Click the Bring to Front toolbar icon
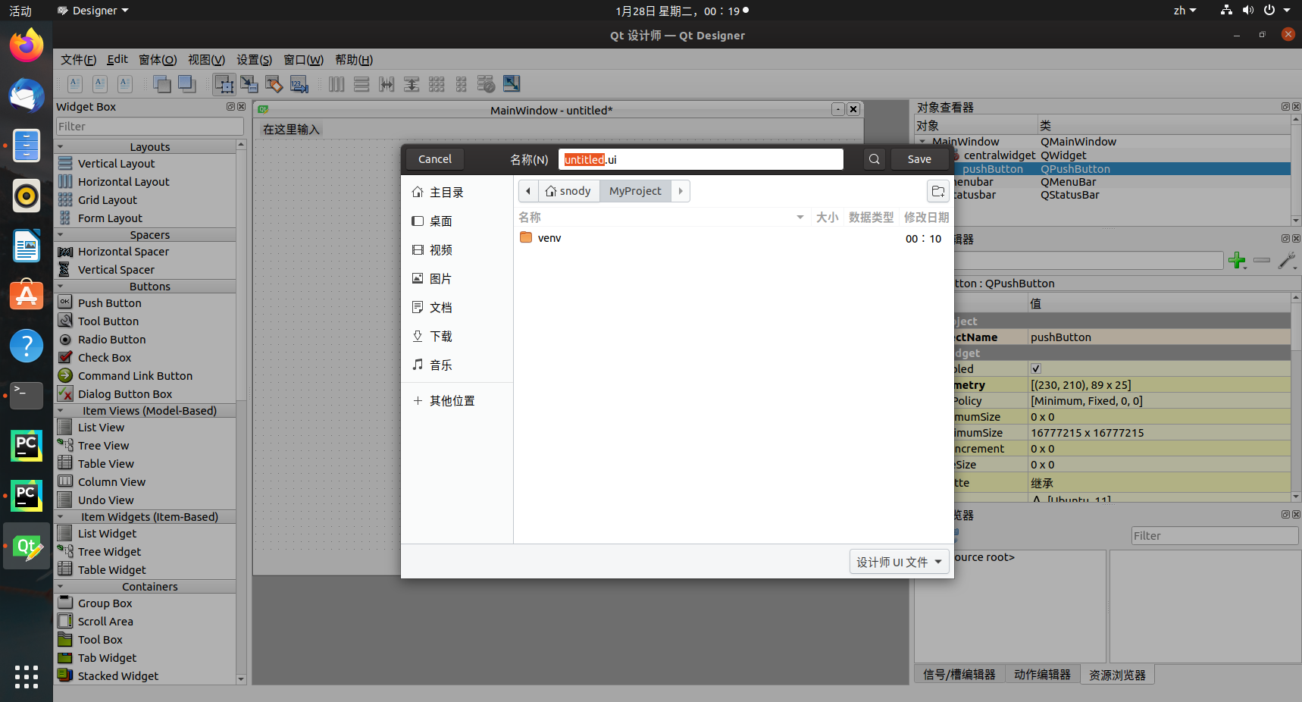Screen dimensions: 1302x702 pyautogui.click(x=186, y=84)
